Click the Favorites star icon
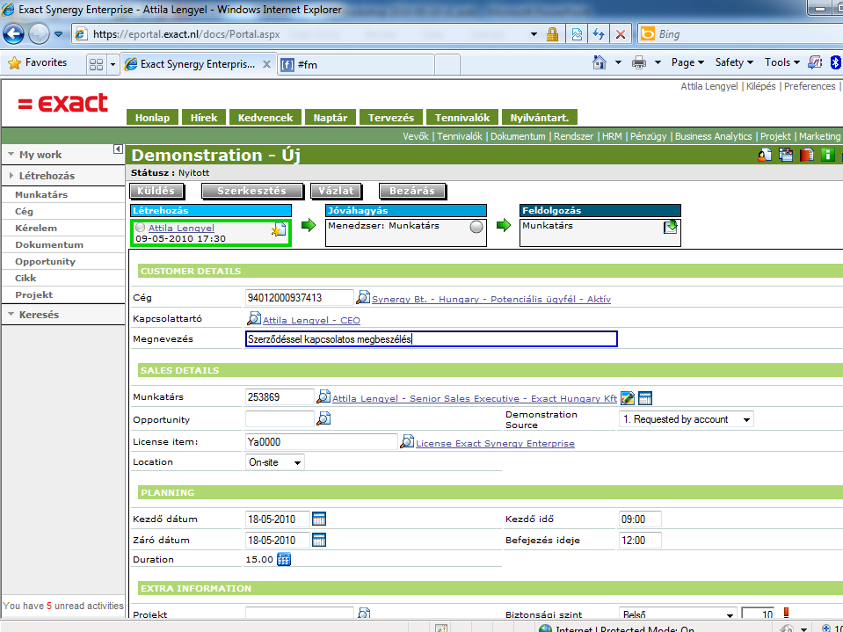Image resolution: width=843 pixels, height=632 pixels. pos(15,63)
